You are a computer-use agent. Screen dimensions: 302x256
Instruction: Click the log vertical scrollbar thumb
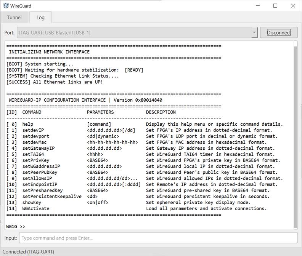[295, 137]
